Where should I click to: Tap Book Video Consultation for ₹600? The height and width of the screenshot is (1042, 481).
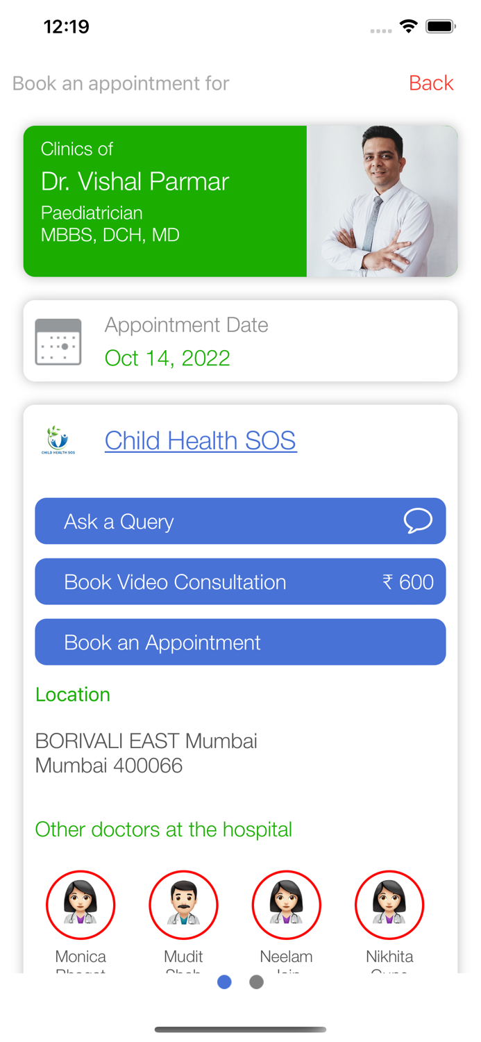240,581
